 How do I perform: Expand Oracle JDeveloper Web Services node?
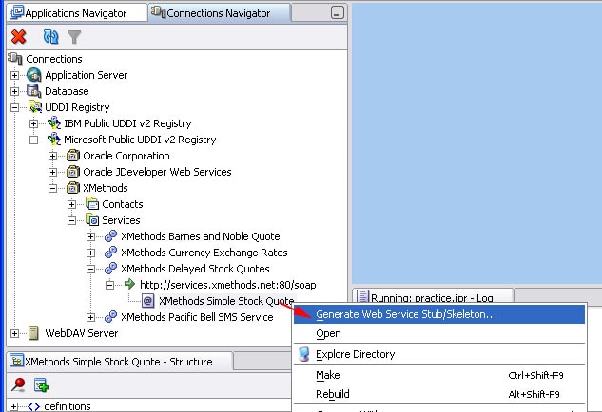[x=52, y=172]
